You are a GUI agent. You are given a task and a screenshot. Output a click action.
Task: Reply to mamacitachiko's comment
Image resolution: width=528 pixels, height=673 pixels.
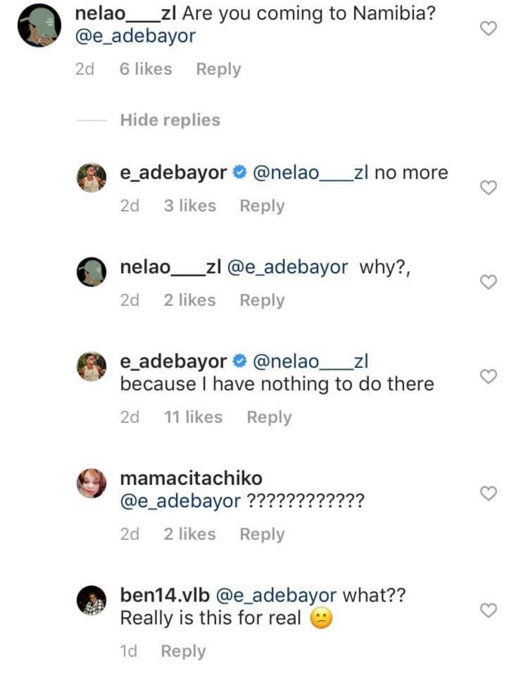(262, 534)
